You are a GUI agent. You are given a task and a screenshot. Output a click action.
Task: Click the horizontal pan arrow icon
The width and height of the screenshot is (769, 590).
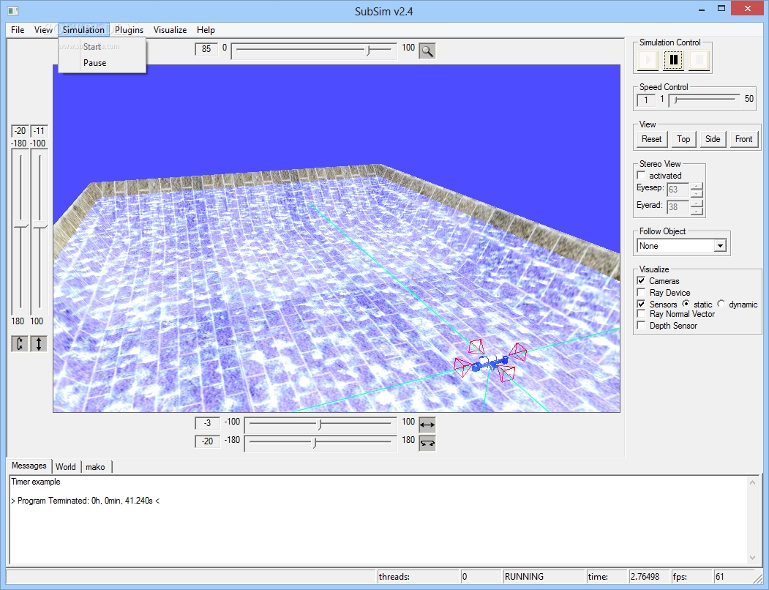pos(427,425)
